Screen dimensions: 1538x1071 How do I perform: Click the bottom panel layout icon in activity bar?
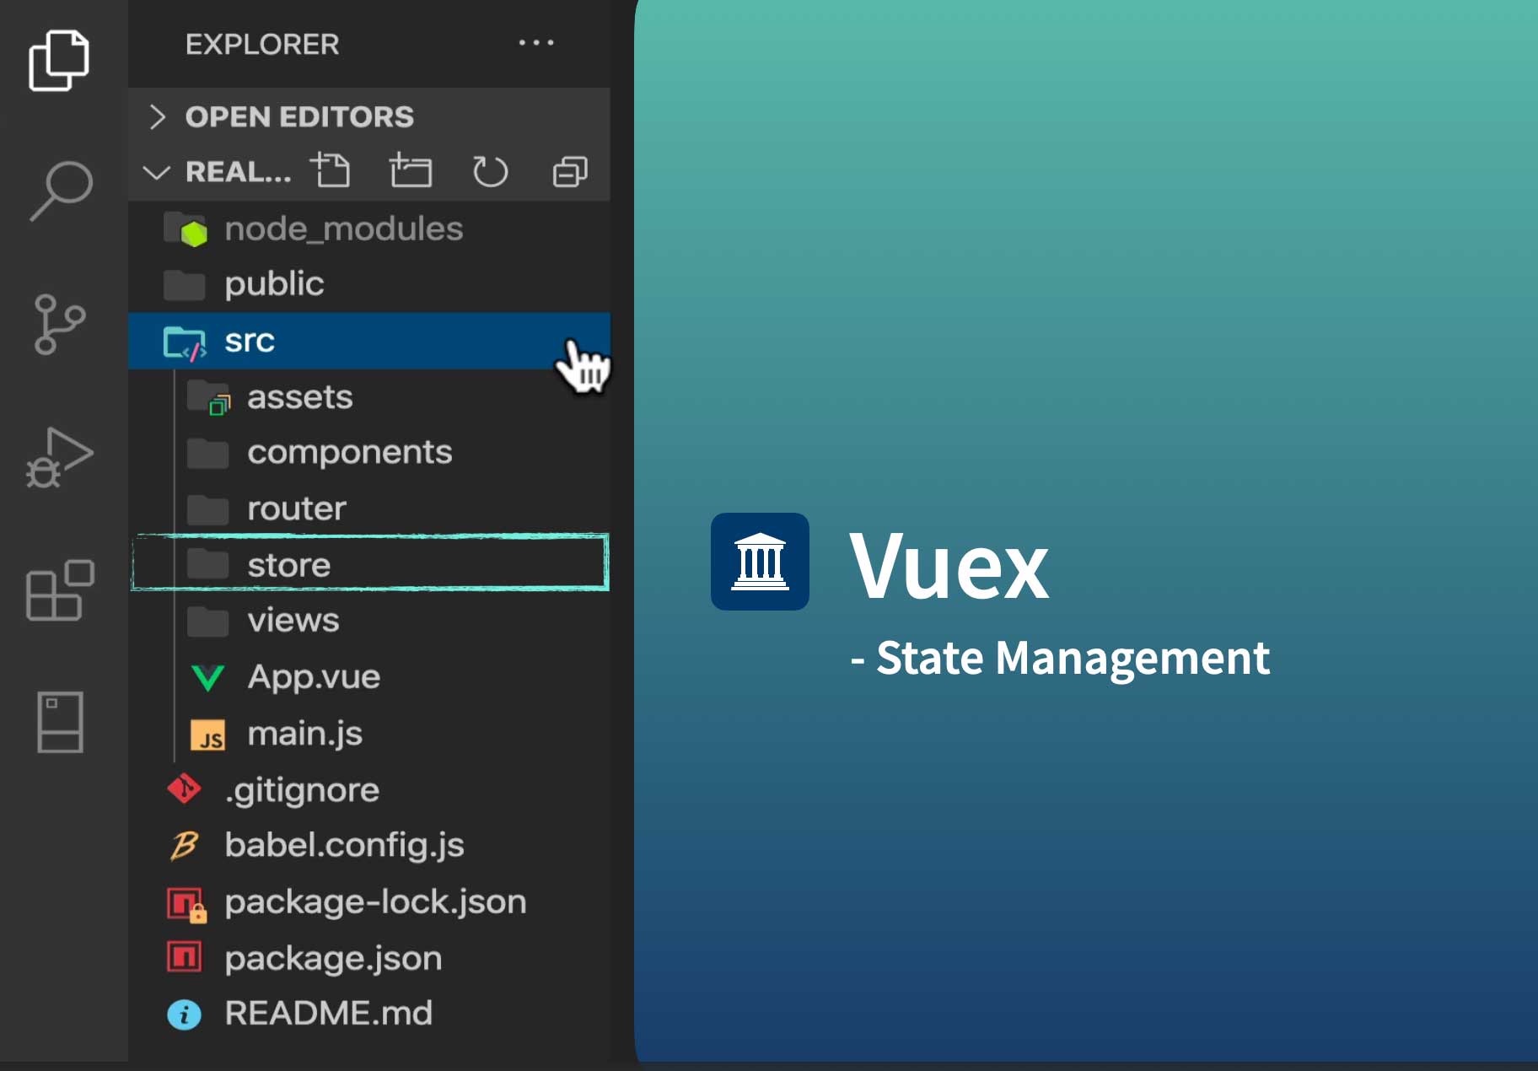60,722
